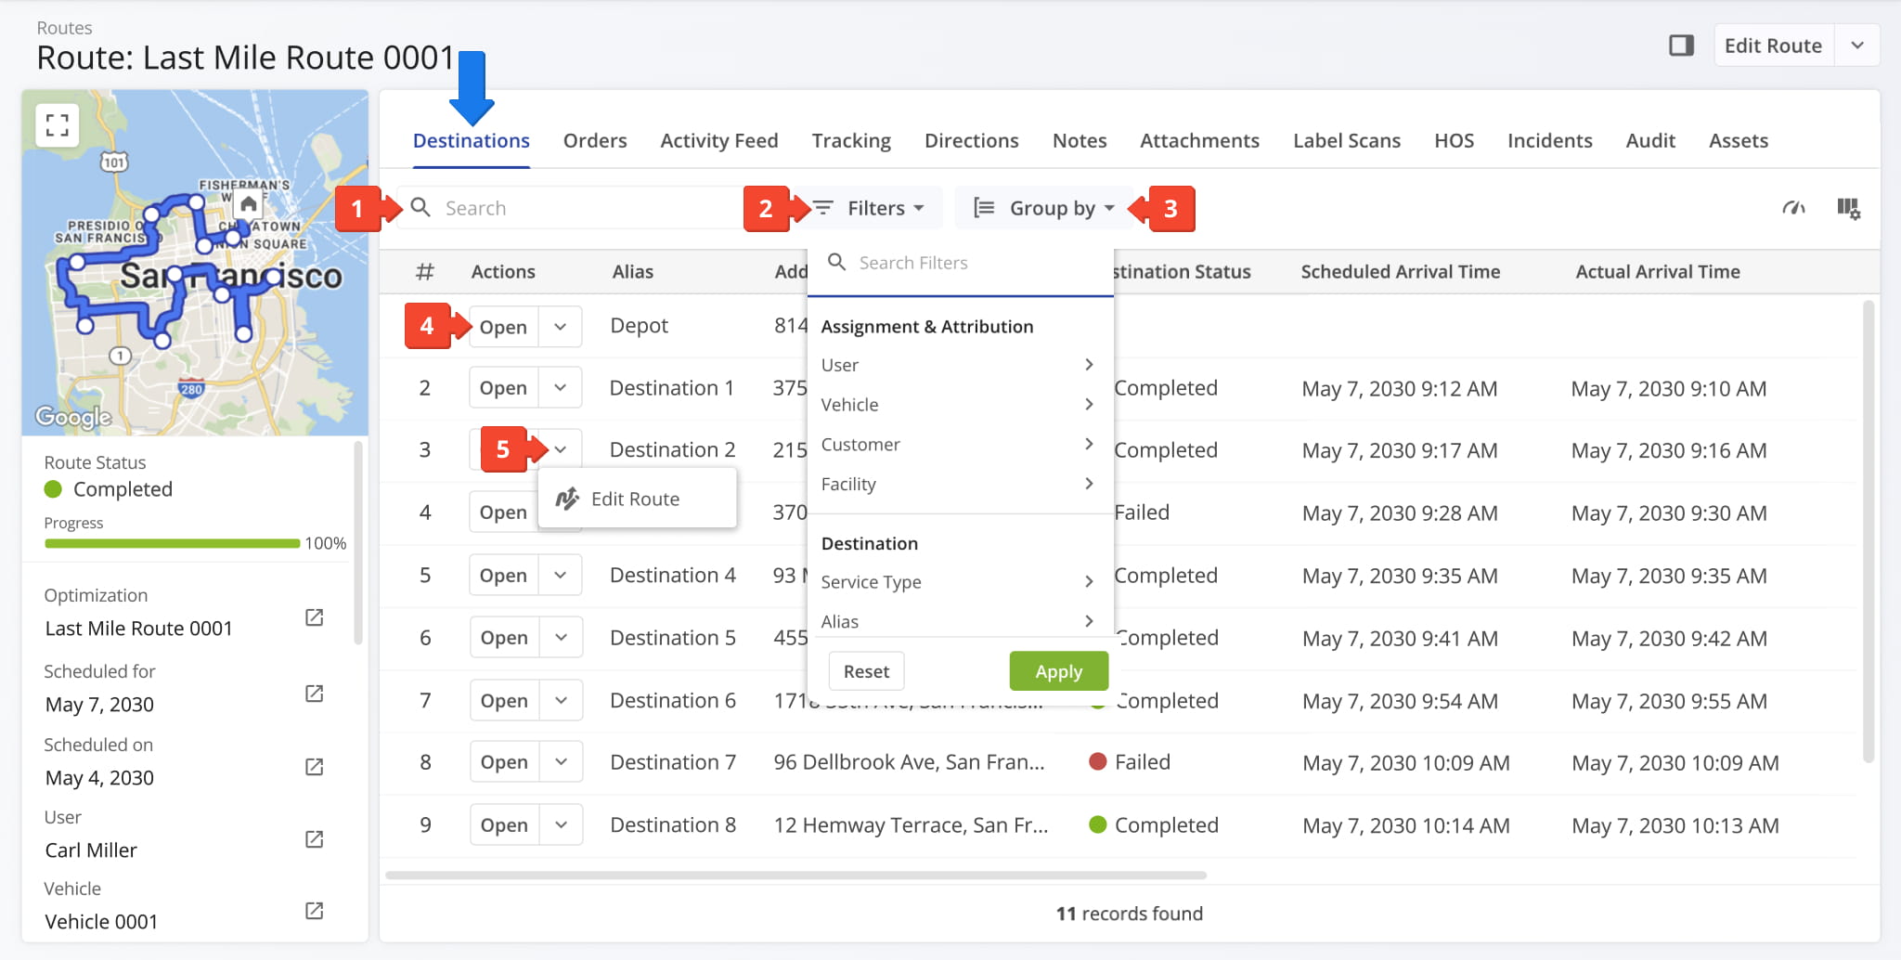This screenshot has height=960, width=1901.
Task: Open the Vehicle 0001 link icon
Action: [315, 911]
